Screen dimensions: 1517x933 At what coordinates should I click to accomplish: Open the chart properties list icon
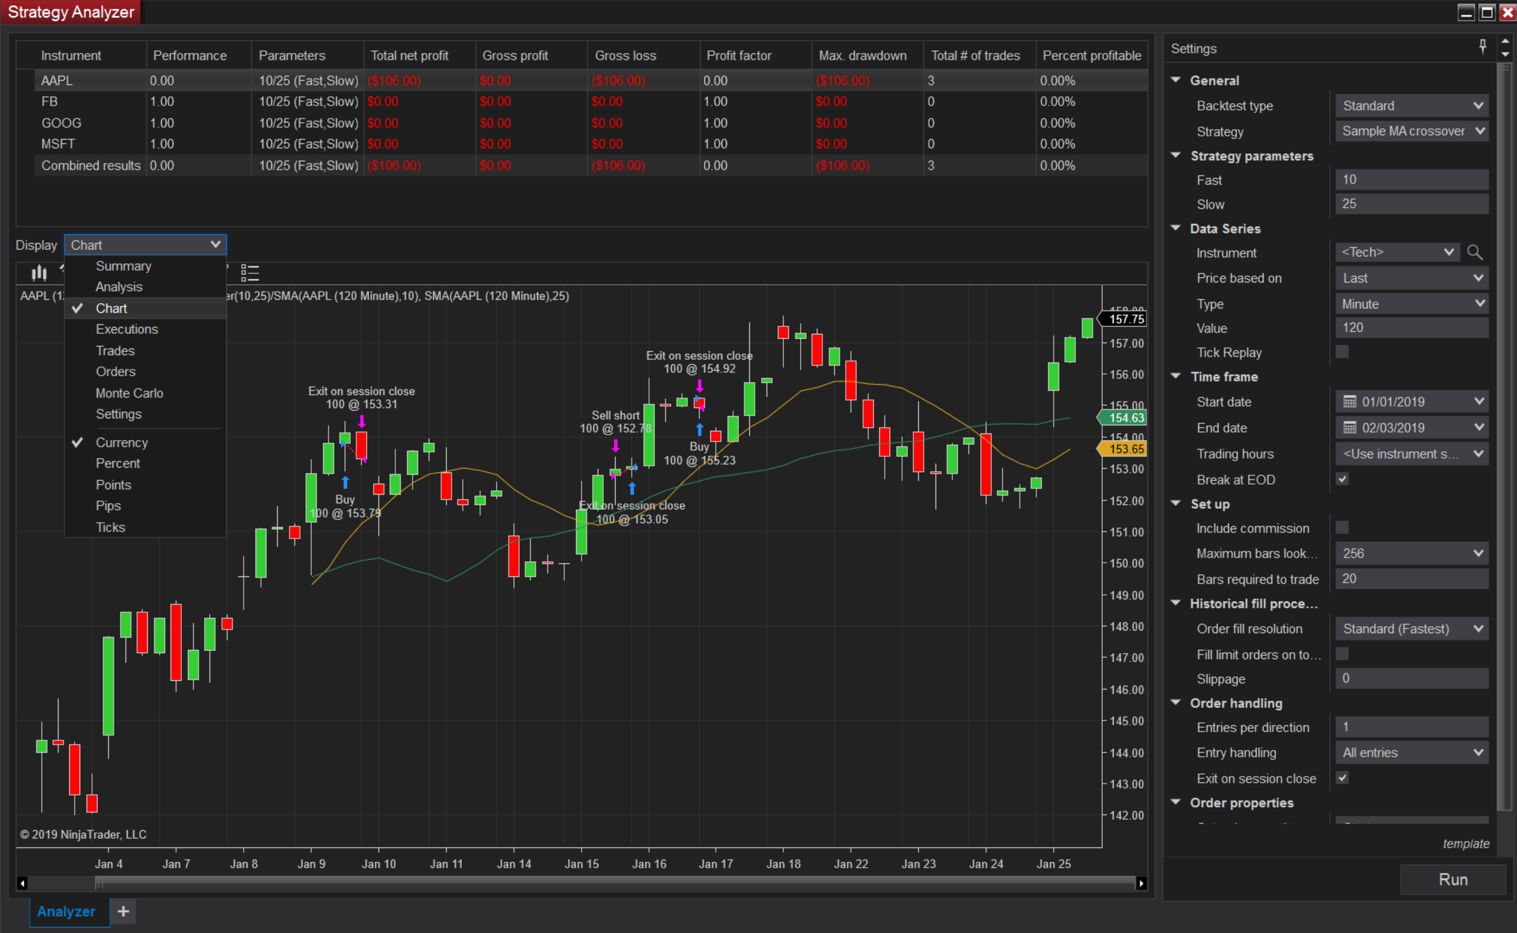tap(250, 272)
